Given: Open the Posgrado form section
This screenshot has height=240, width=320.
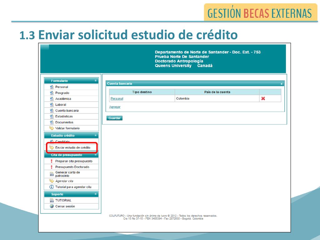Looking at the screenshot, I should [62, 93].
